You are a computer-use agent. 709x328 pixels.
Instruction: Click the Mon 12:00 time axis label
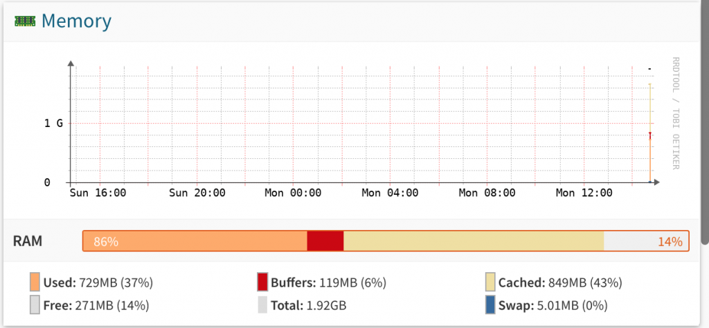pos(584,193)
